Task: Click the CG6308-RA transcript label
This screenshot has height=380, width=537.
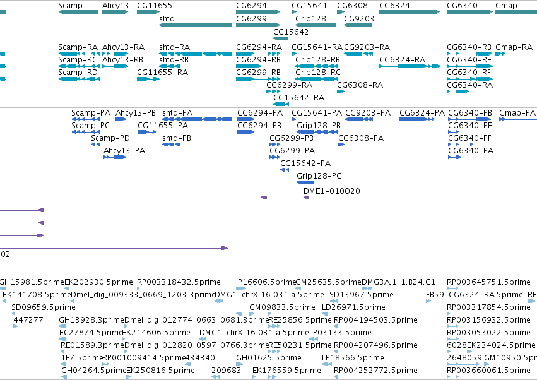Action: pyautogui.click(x=360, y=85)
